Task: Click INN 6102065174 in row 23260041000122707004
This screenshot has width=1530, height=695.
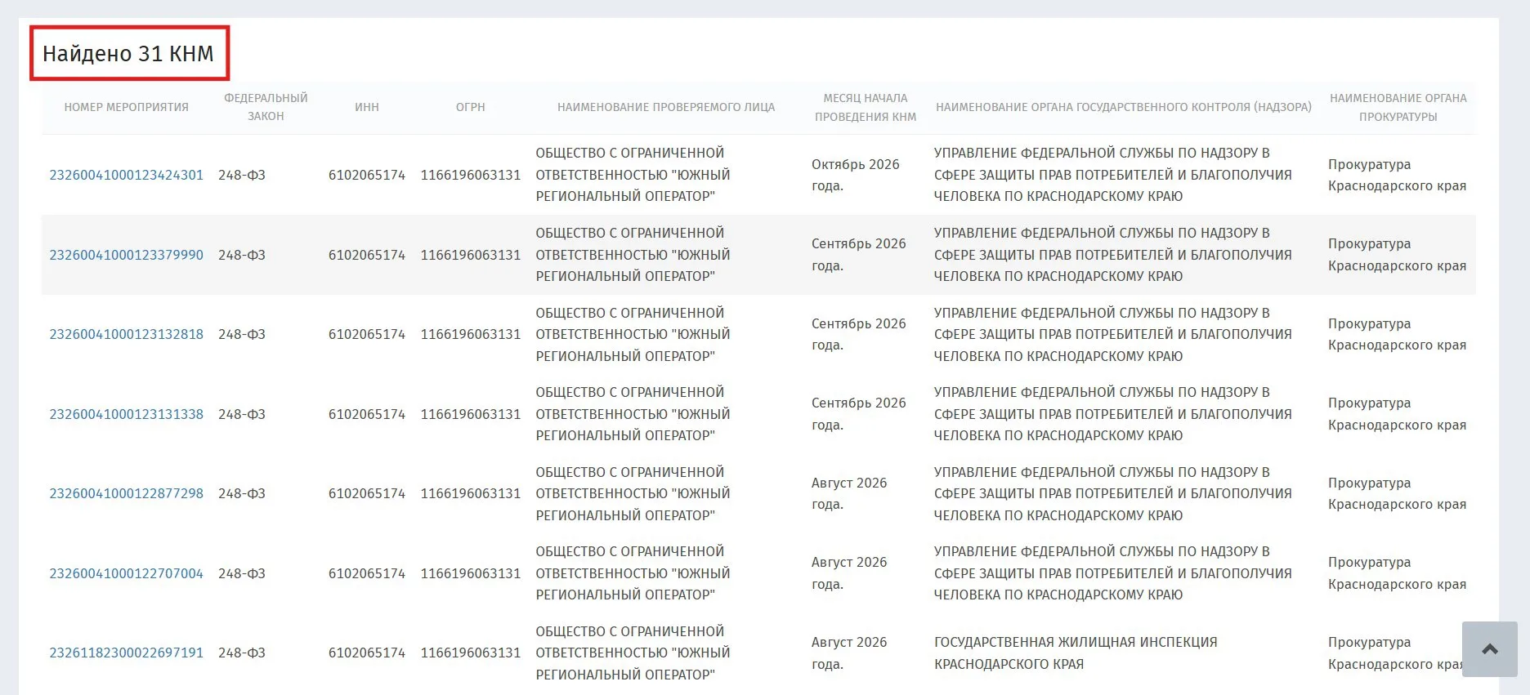Action: pyautogui.click(x=367, y=573)
